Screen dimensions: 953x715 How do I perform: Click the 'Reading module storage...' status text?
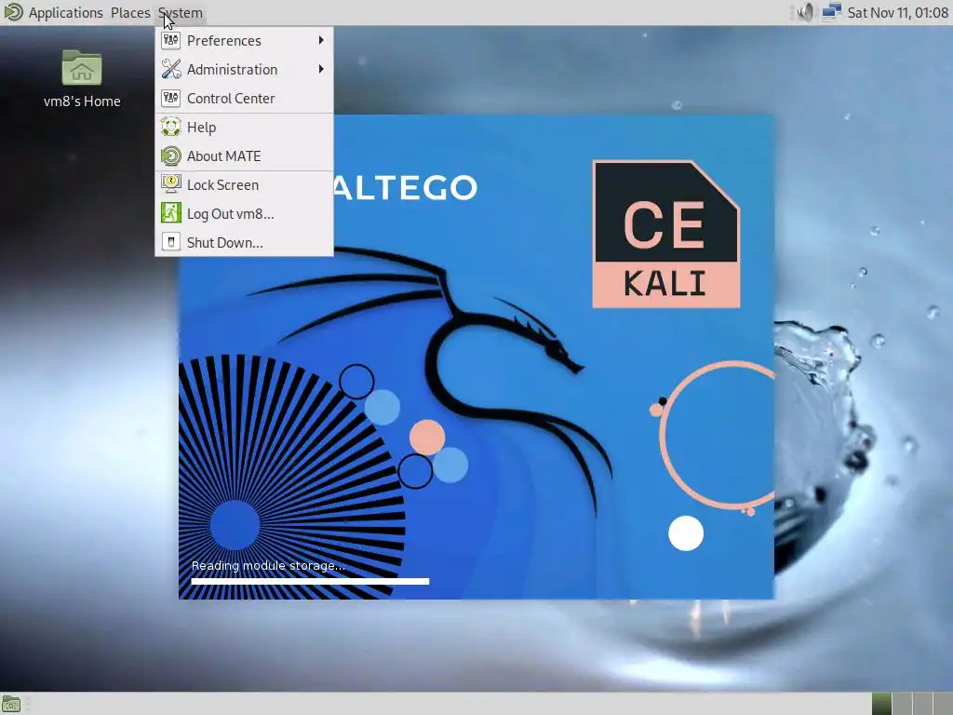(x=268, y=566)
